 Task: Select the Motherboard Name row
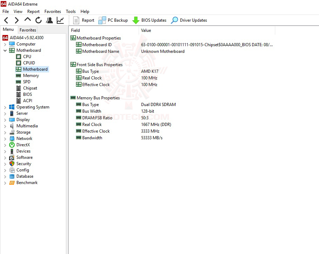tap(172, 51)
